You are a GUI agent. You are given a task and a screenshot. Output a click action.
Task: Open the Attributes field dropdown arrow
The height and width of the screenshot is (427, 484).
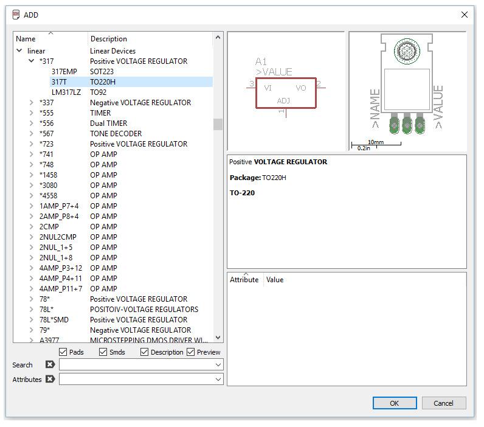click(218, 379)
